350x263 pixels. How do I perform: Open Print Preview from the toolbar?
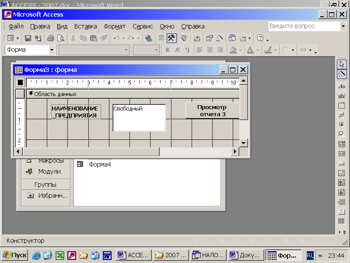61,38
